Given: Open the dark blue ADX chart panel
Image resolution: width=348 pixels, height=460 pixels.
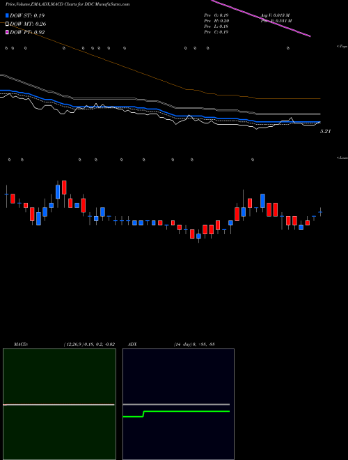Looking at the screenshot, I should point(178,404).
